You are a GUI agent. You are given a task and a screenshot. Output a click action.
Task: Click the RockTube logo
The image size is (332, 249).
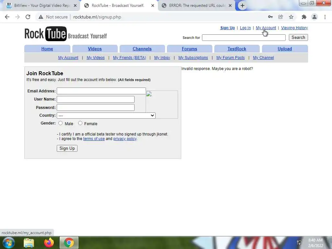point(65,34)
